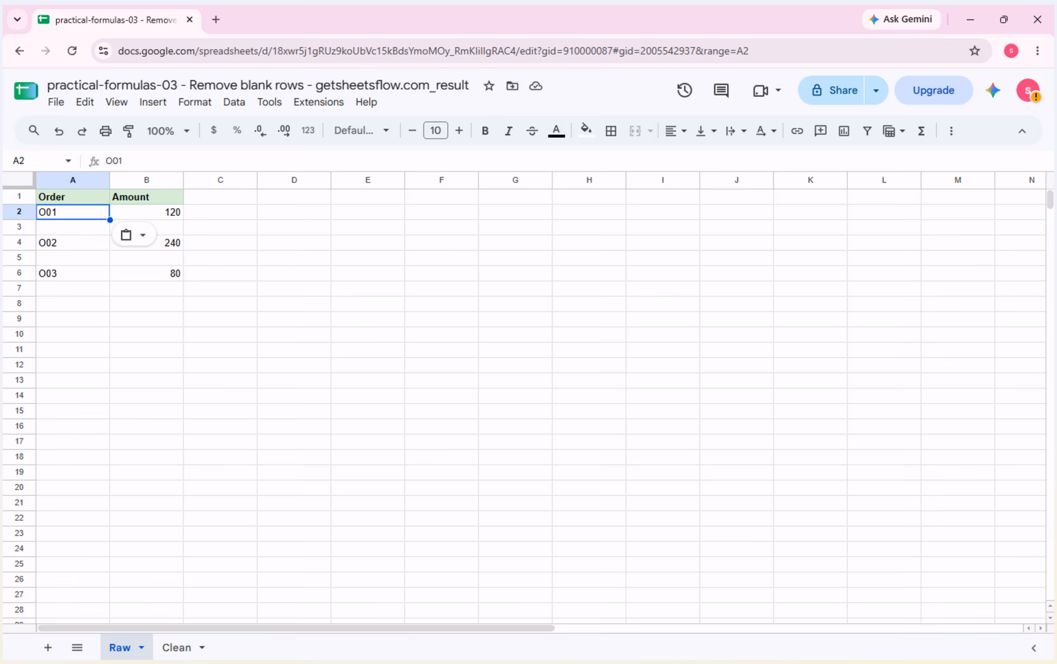Screen dimensions: 1057x664
Task: Move document to a folder
Action: [x=512, y=86]
